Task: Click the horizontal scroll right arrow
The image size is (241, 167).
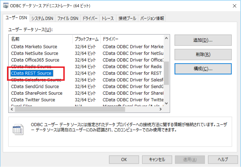Action: click(161, 109)
